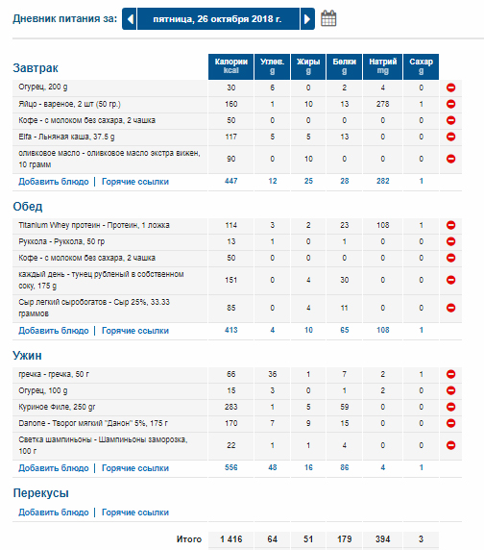The image size is (484, 550).
Task: Add a dish to Завтрак
Action: point(54,182)
